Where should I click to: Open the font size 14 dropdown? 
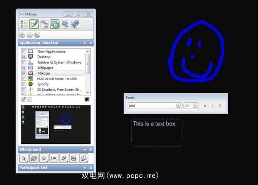point(195,105)
